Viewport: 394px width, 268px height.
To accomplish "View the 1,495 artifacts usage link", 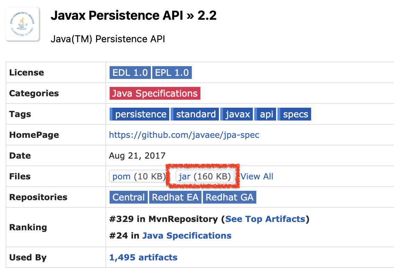I will (x=143, y=258).
